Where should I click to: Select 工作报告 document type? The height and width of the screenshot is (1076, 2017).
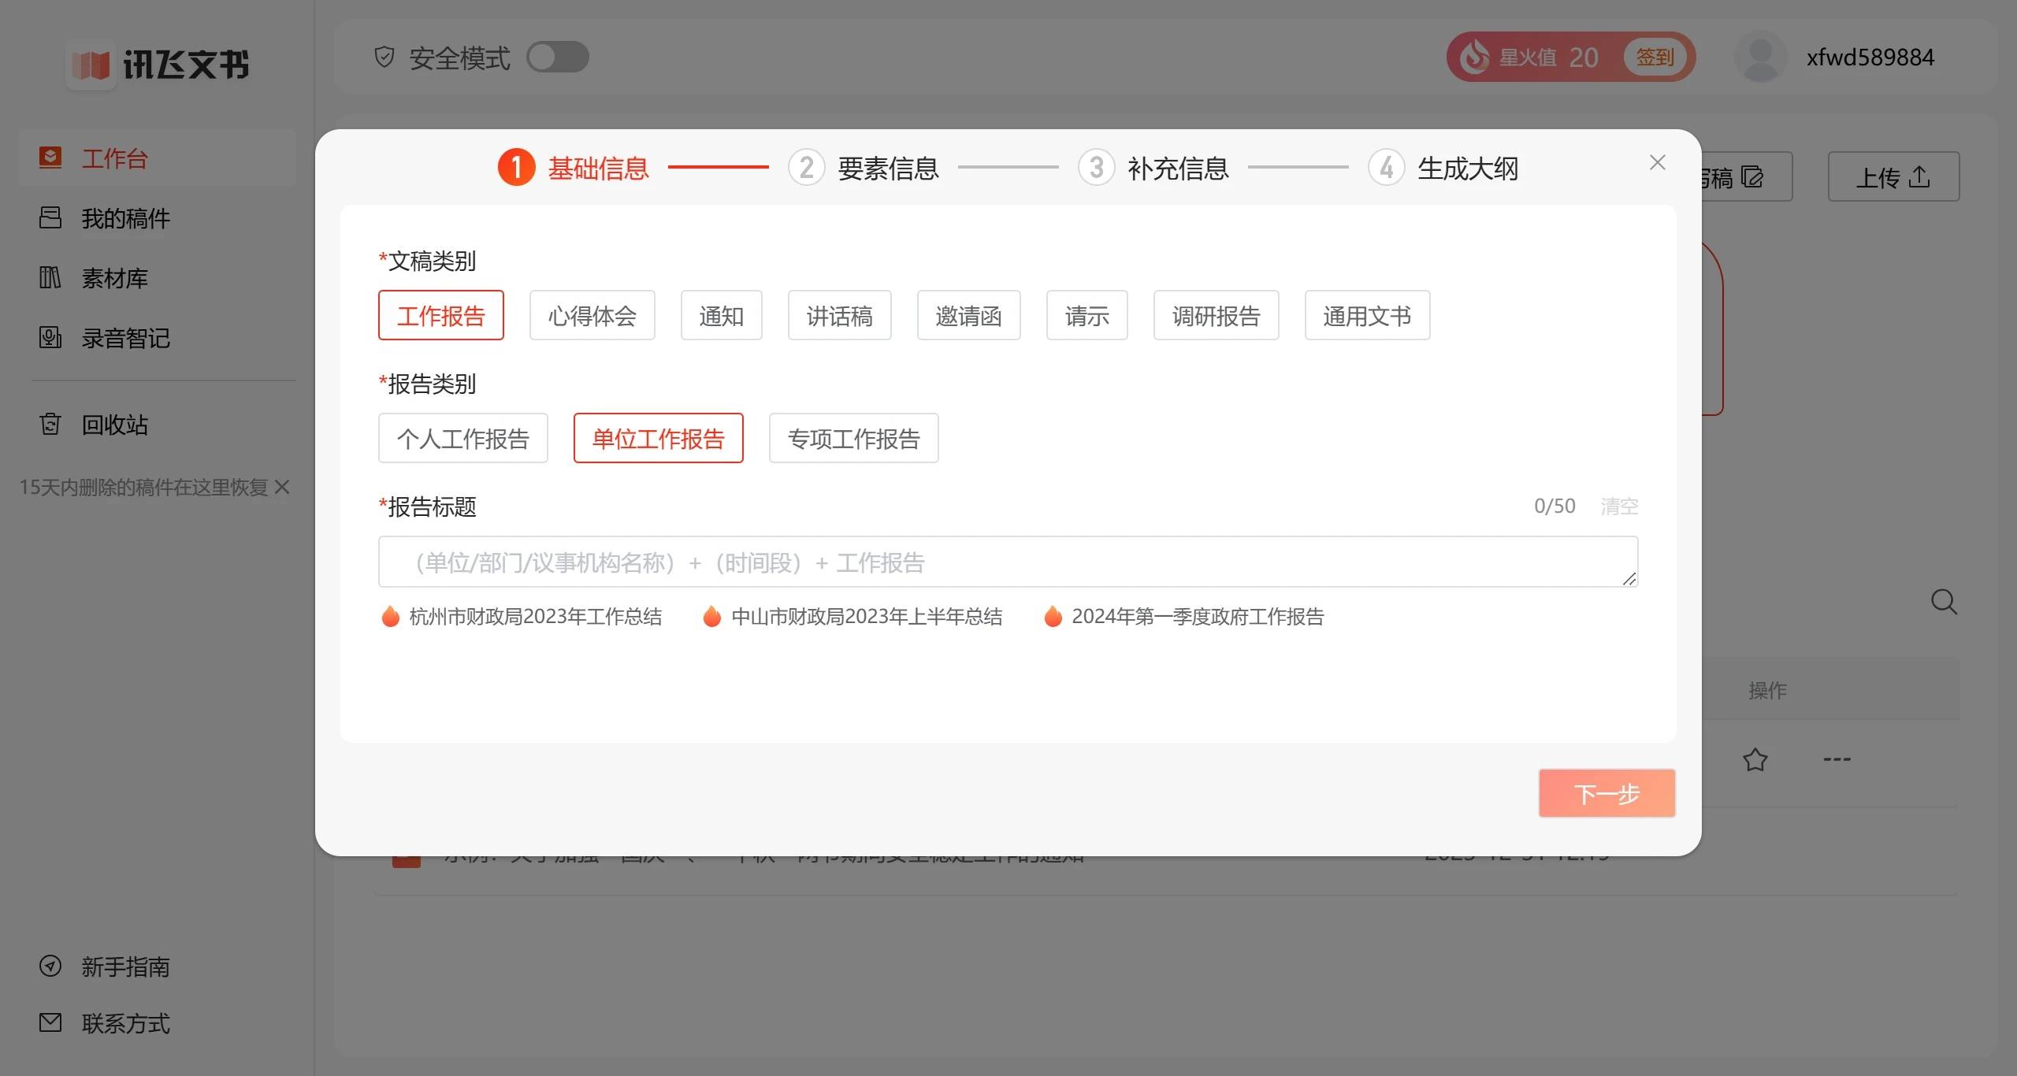tap(441, 315)
